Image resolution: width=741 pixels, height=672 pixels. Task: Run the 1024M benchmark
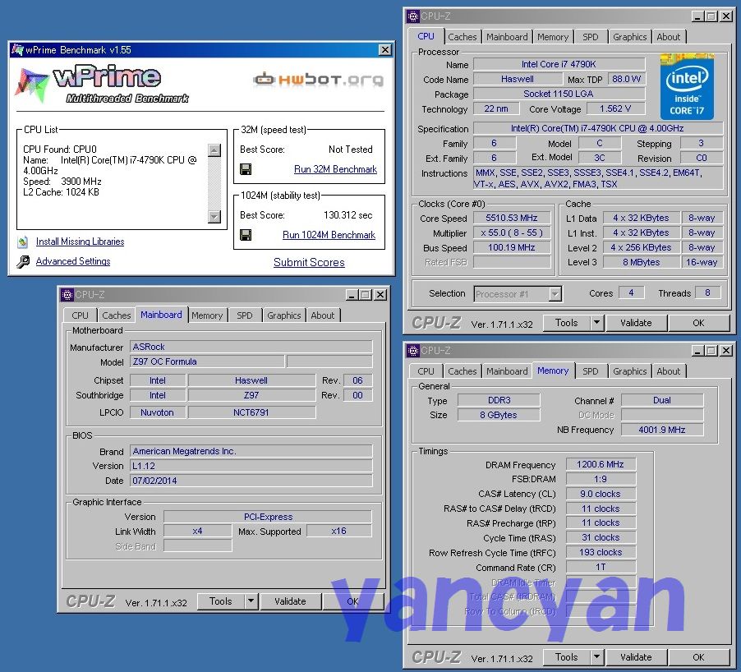(329, 235)
